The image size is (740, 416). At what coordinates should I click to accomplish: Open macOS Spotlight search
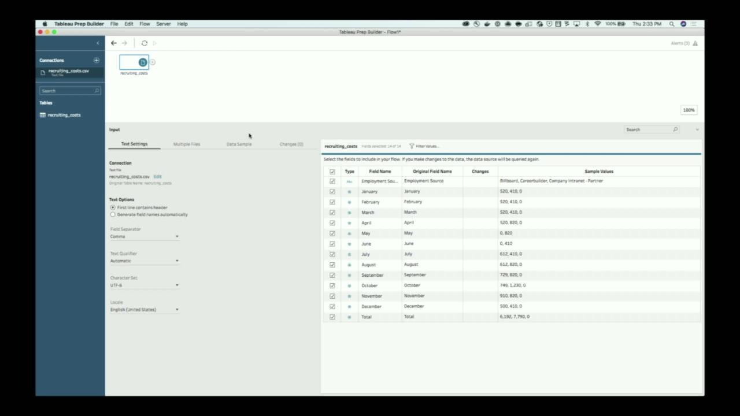click(x=672, y=24)
